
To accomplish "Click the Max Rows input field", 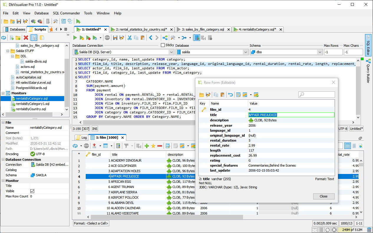I will point(333,52).
